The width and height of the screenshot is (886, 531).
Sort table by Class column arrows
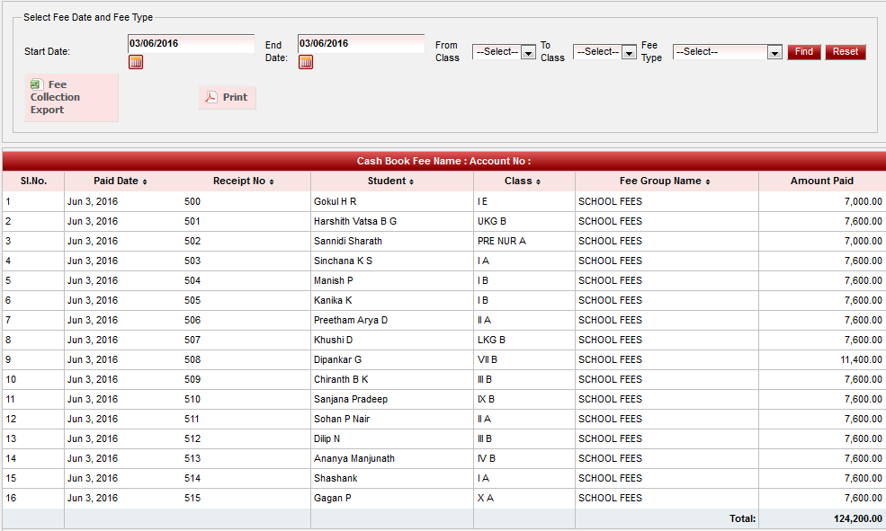pos(539,181)
